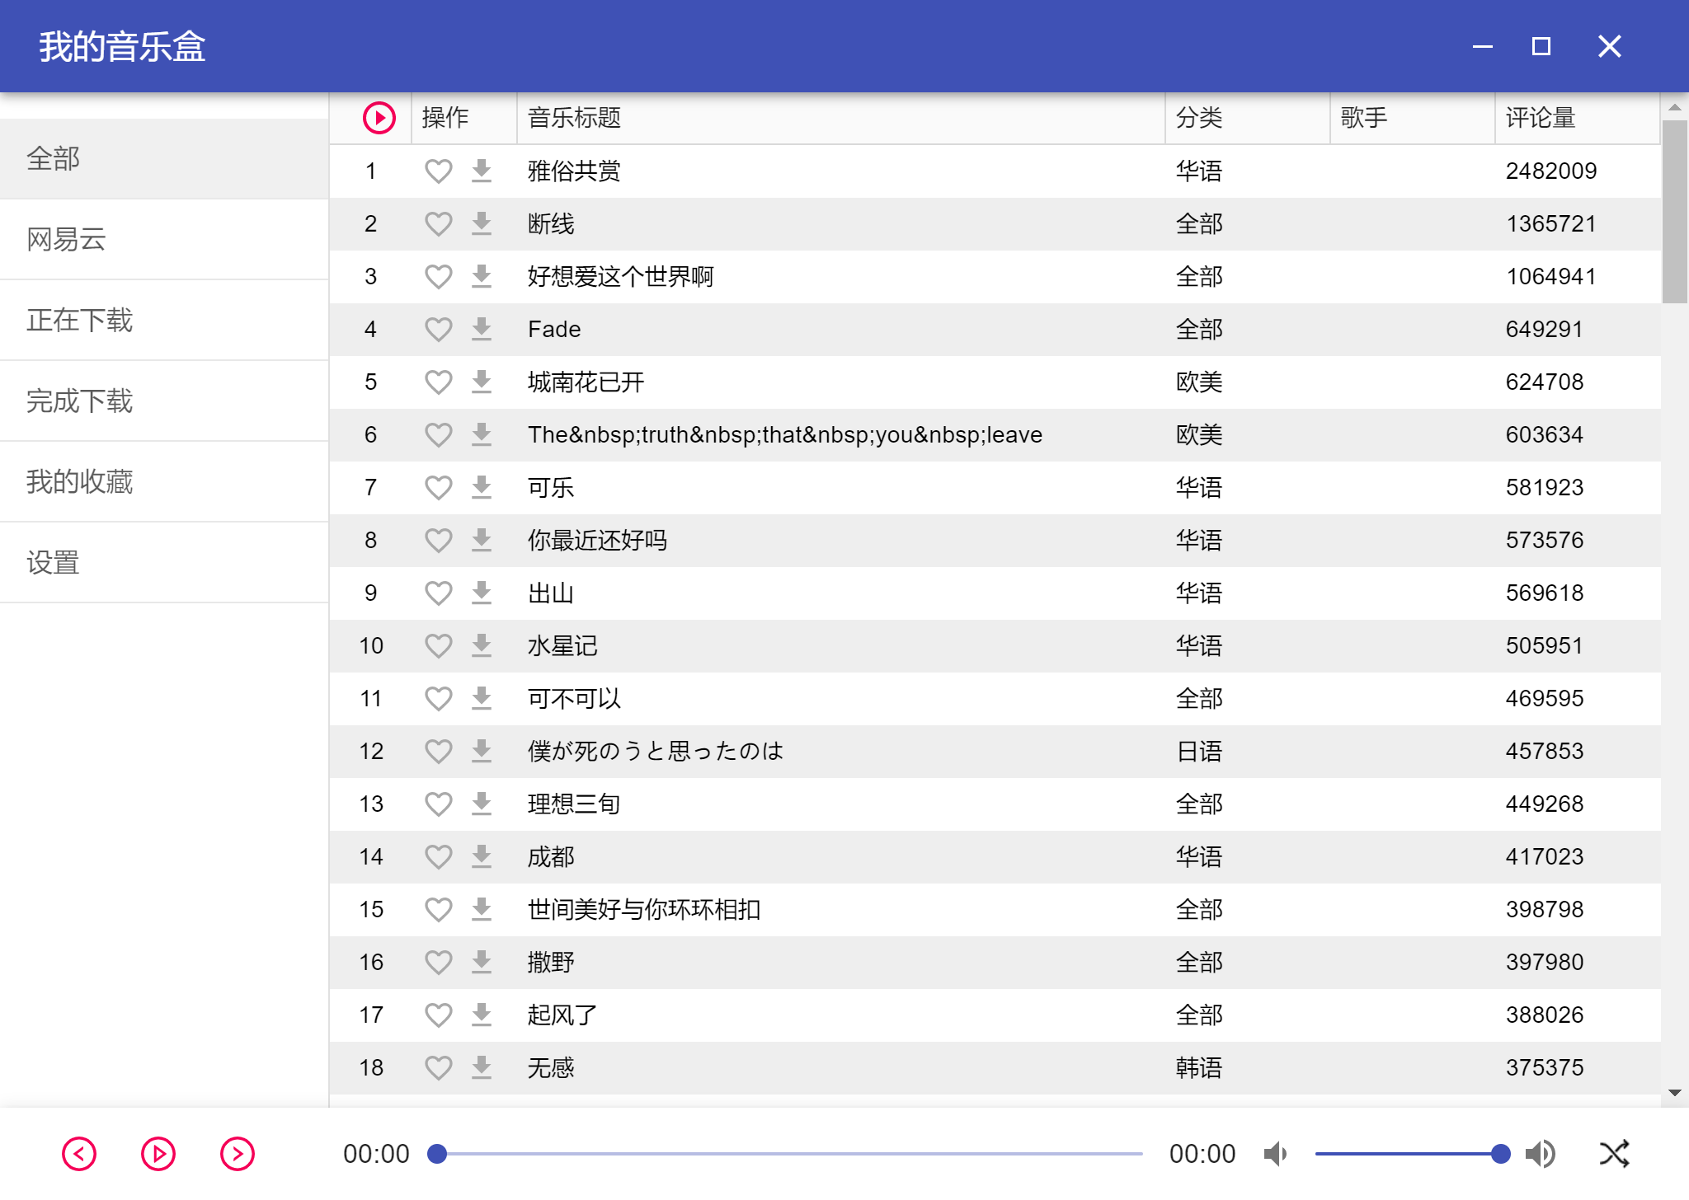Favorite the track Fade
Image resolution: width=1689 pixels, height=1200 pixels.
[438, 329]
